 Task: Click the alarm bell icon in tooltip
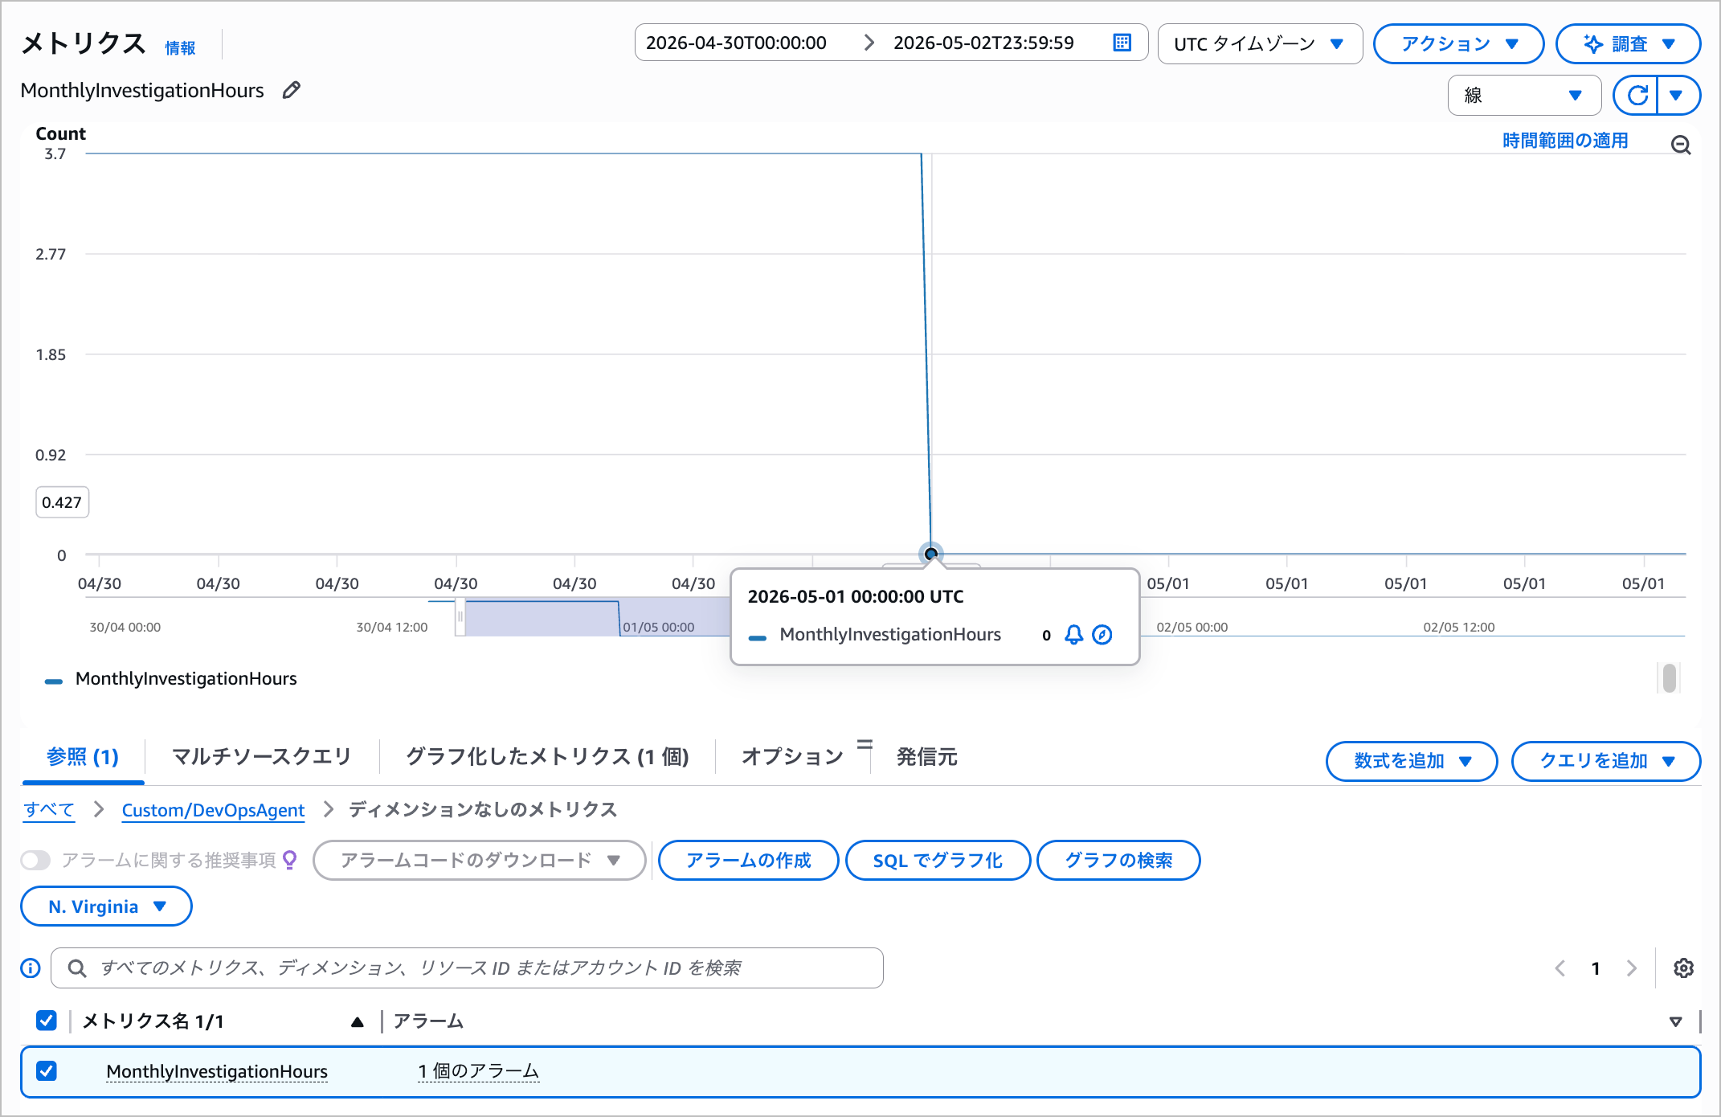[x=1073, y=635]
